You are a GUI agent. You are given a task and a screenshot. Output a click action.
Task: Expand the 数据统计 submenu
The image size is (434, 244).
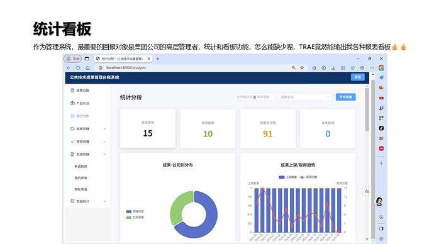[x=88, y=201]
